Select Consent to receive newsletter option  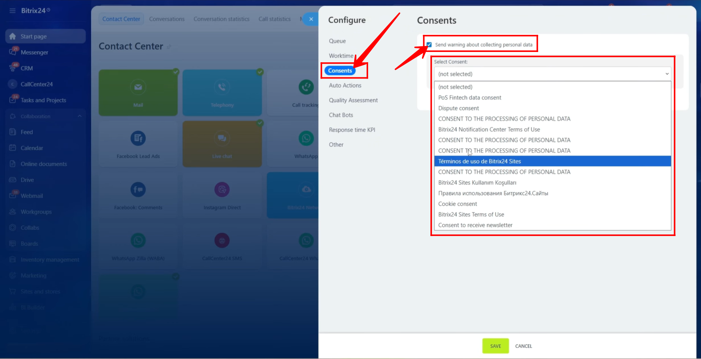point(475,225)
